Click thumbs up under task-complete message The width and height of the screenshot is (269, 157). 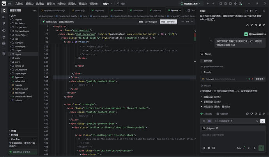pyautogui.click(x=248, y=114)
